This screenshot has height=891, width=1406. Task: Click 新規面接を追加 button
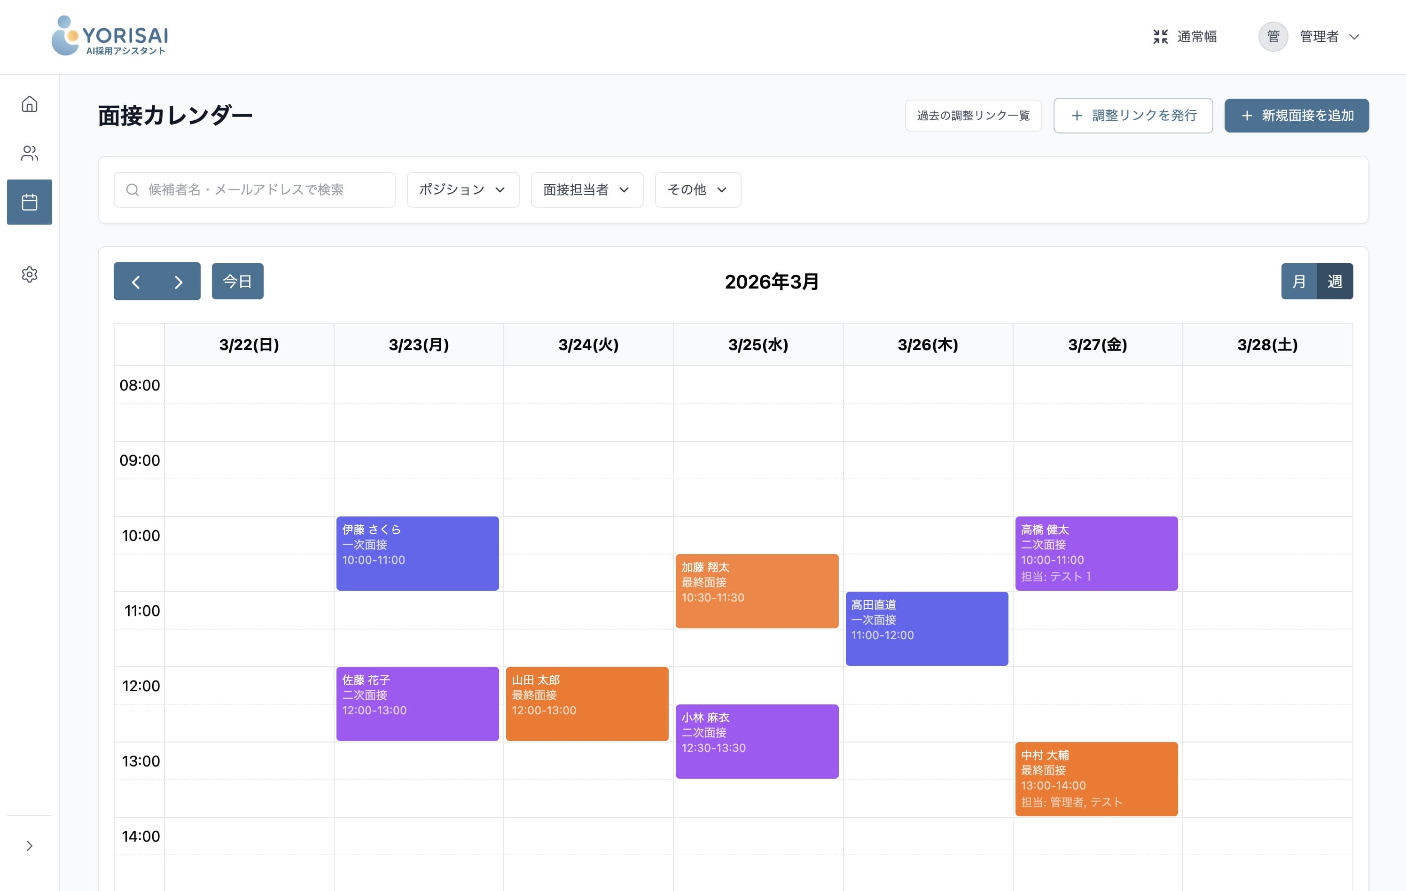coord(1296,116)
